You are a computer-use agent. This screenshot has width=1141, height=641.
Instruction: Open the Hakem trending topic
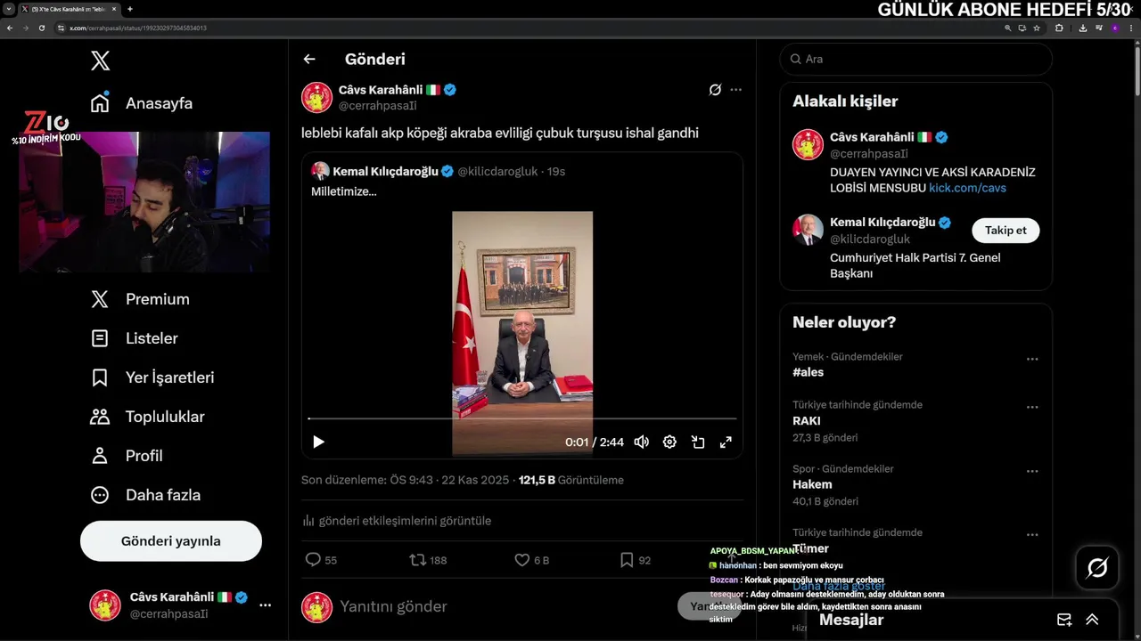812,484
